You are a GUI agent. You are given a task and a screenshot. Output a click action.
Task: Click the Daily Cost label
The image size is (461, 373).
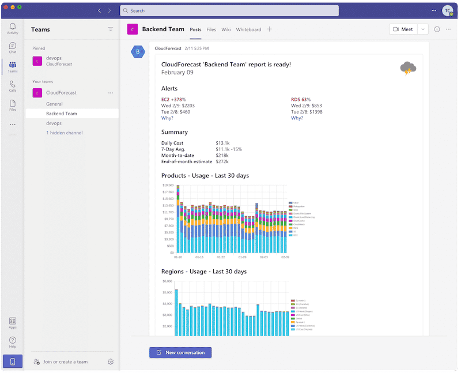pos(172,143)
